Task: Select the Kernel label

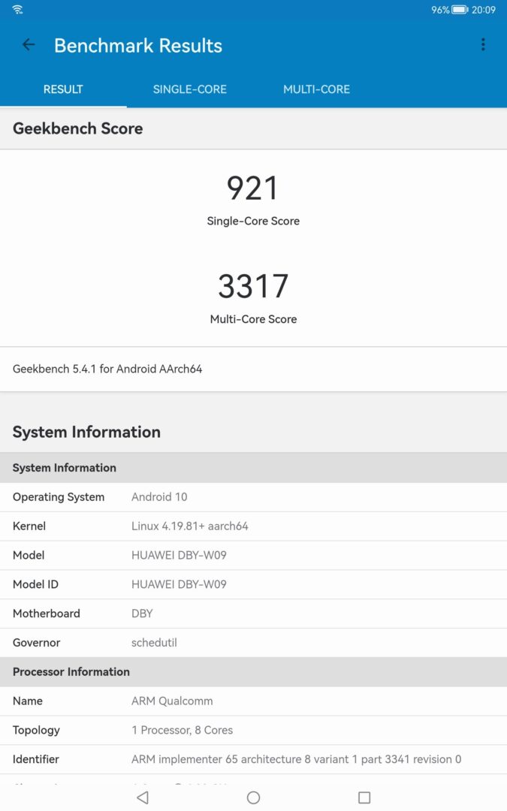Action: pyautogui.click(x=29, y=526)
